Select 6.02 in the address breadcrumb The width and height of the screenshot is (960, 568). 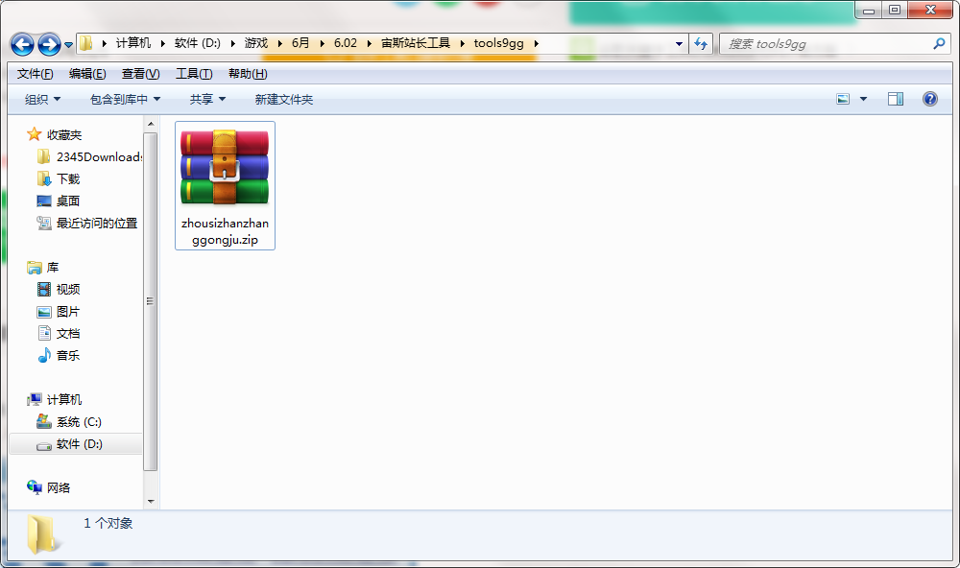(346, 43)
